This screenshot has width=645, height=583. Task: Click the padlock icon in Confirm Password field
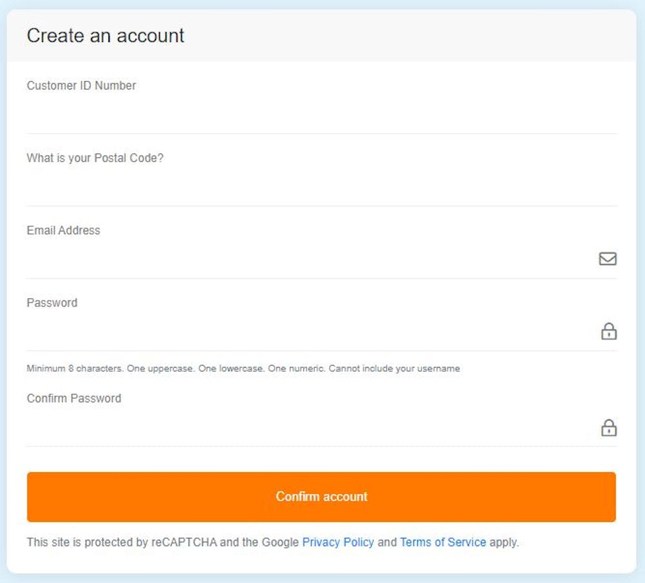click(x=608, y=428)
